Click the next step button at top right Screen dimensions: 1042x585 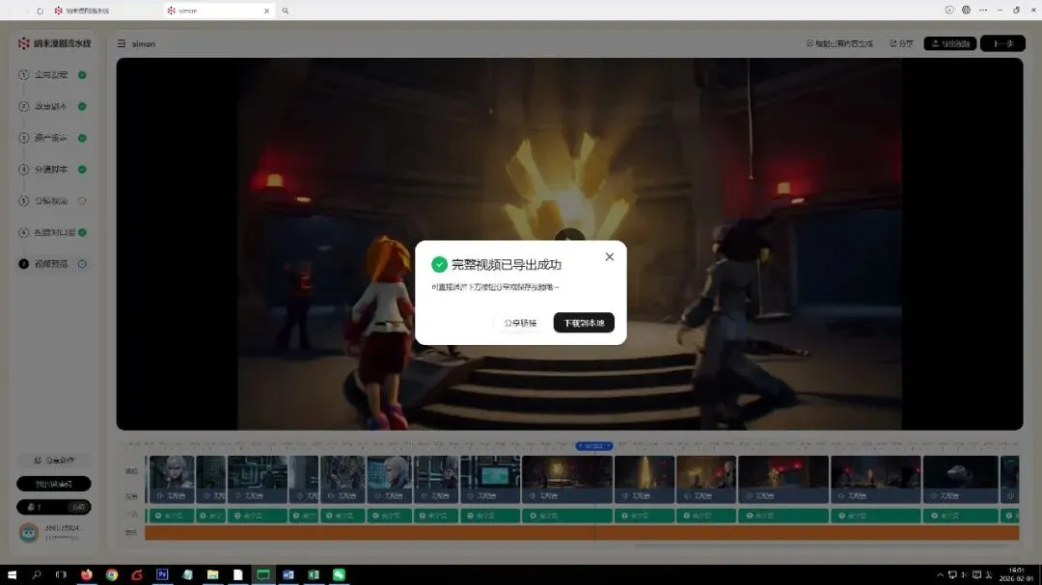(1002, 43)
